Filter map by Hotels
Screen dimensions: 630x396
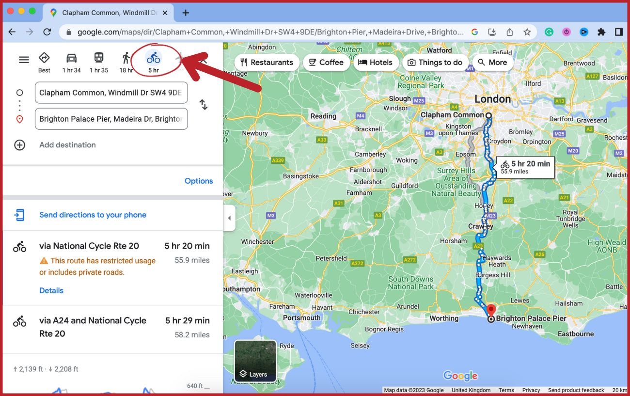click(376, 62)
